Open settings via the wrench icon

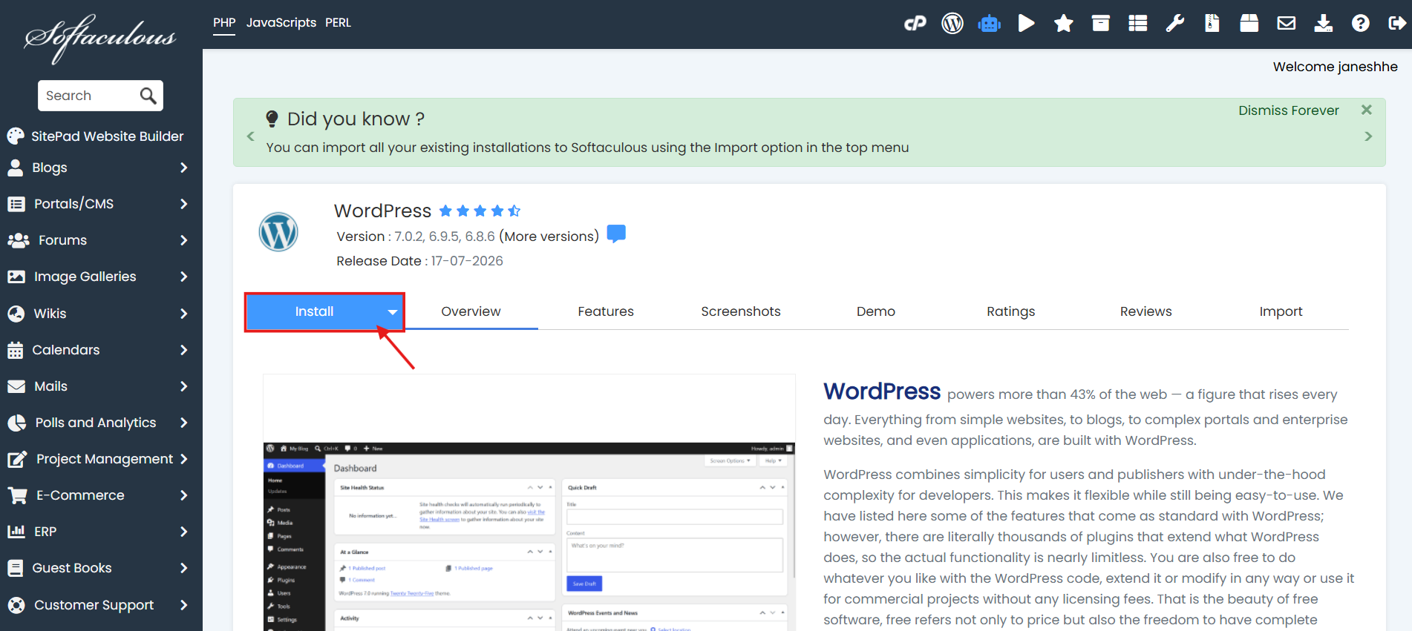coord(1175,24)
